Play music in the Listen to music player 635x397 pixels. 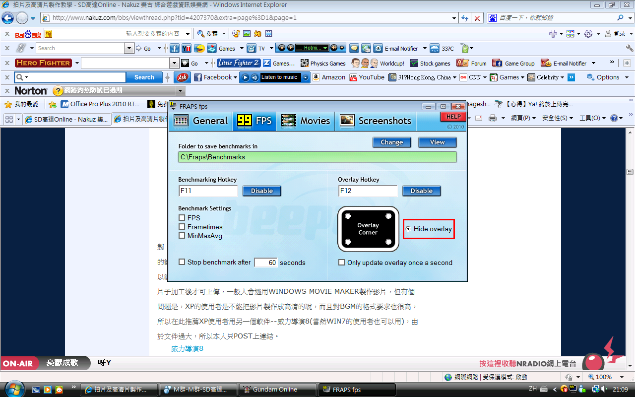245,77
